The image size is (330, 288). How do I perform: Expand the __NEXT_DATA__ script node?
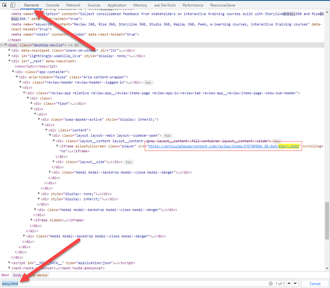point(9,262)
